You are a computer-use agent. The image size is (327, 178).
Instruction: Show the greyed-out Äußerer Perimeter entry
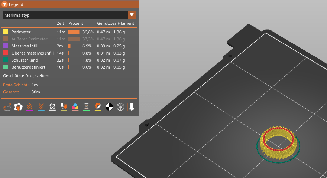29,39
